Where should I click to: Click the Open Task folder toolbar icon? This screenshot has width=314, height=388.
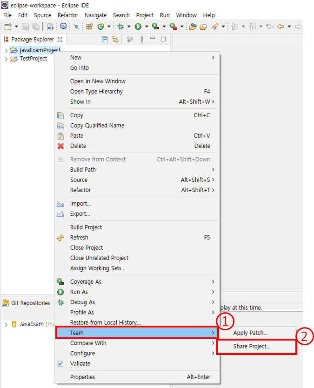[x=203, y=27]
